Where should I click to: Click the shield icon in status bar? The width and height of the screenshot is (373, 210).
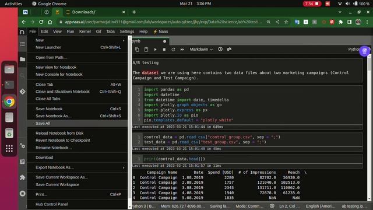(x=272, y=206)
